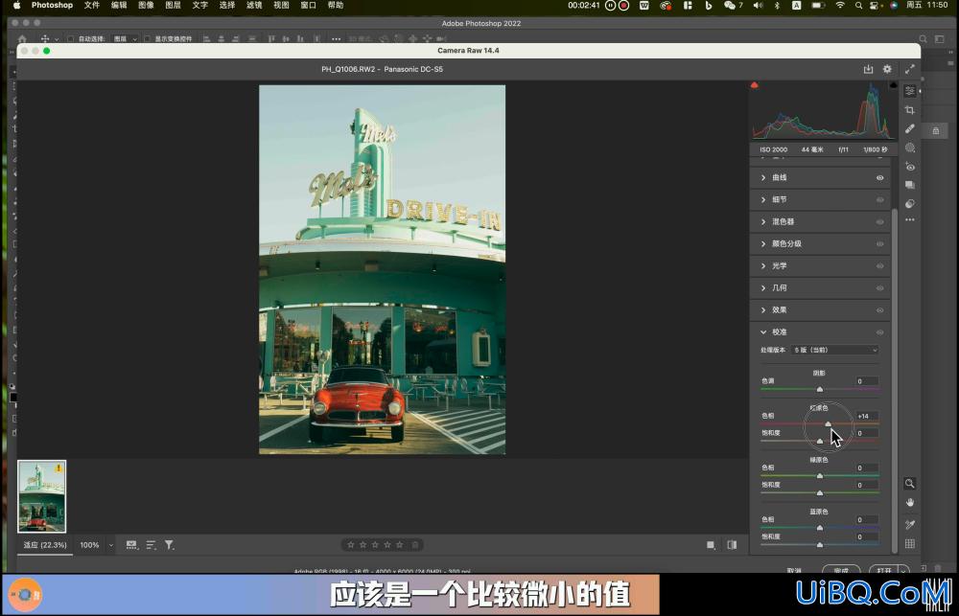The height and width of the screenshot is (616, 959).
Task: Expand the 细节 panel
Action: [x=763, y=200]
